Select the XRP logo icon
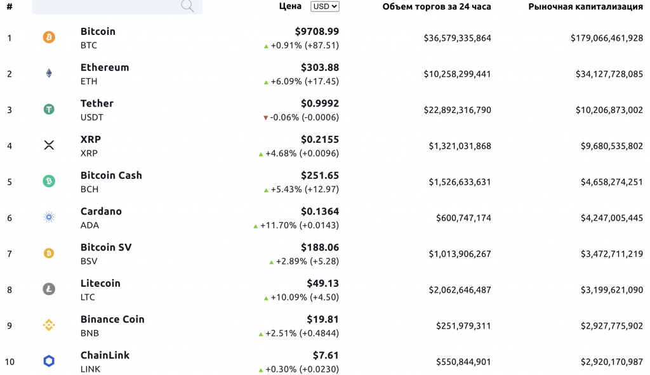 tap(48, 145)
